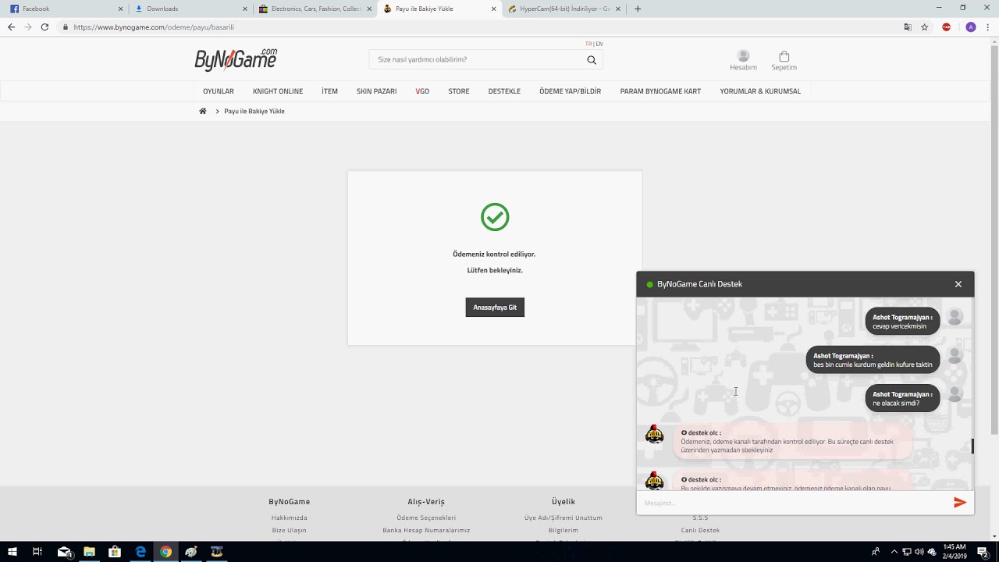Click the chat message 'ne olacak simdi?'
Image resolution: width=999 pixels, height=562 pixels.
(902, 399)
